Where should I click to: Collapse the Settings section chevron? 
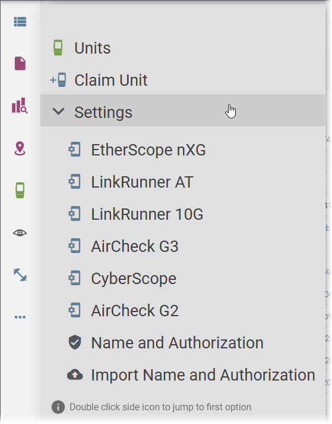pyautogui.click(x=58, y=111)
